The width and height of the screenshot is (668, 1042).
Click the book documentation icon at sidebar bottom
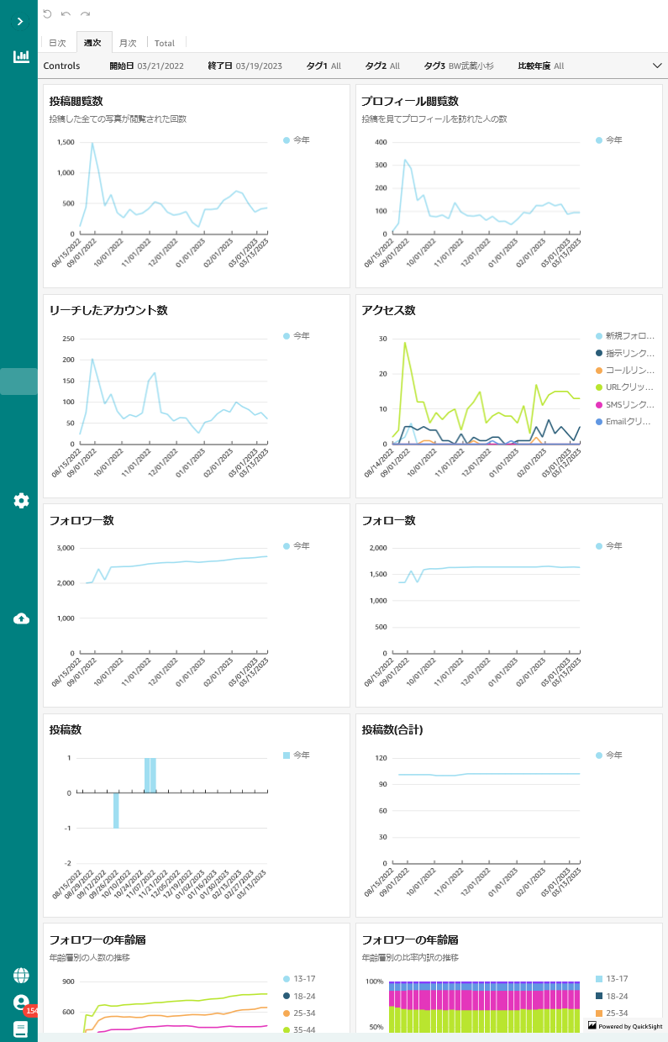[21, 1029]
